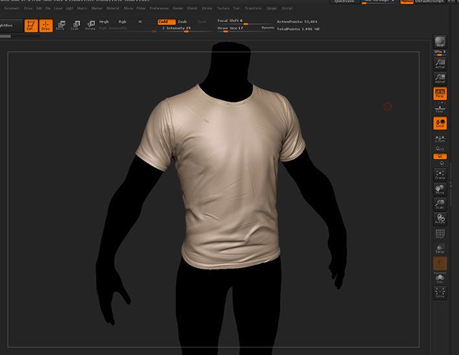Toggle Dynamic draw size

268,28
